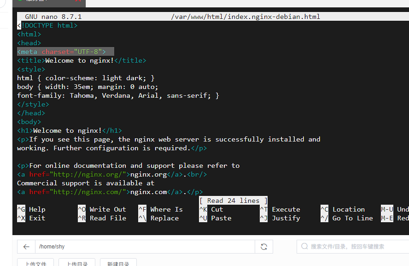
Task: Click the ^X Exit shortcut label
Action: click(x=31, y=218)
